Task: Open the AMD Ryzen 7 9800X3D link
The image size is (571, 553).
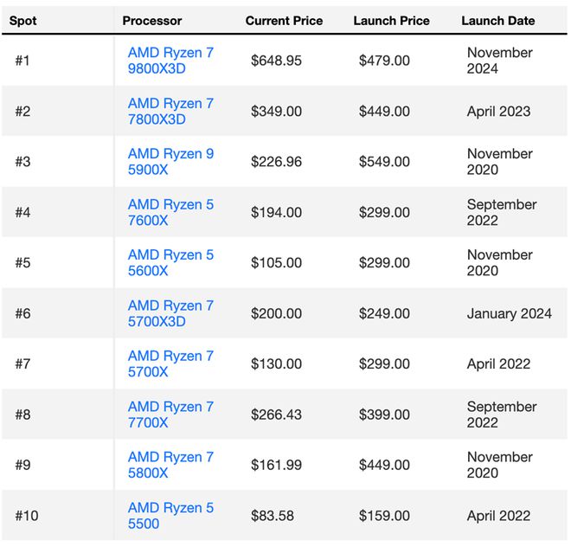Action: click(170, 61)
